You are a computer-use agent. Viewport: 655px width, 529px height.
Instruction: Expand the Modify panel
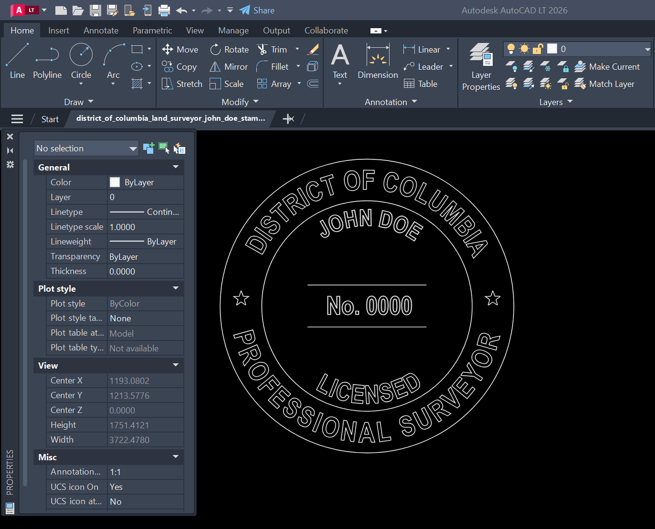[x=240, y=102]
